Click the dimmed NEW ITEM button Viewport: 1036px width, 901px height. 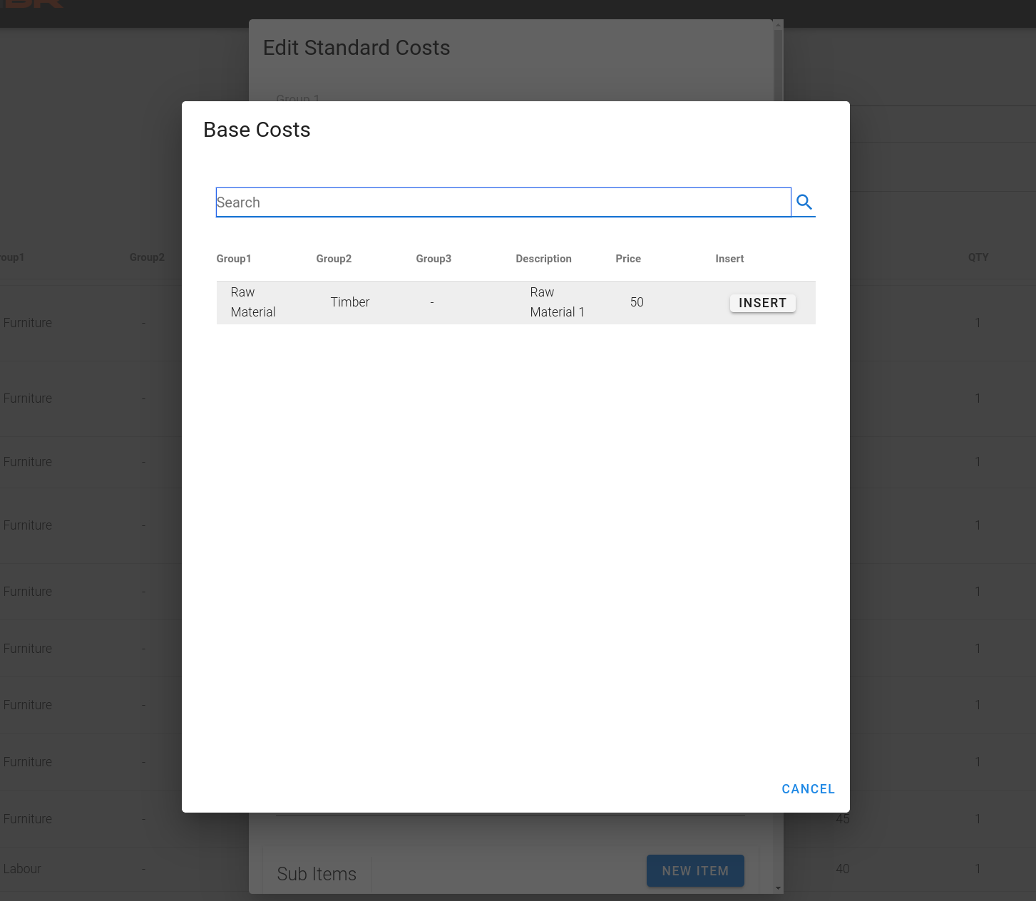click(x=695, y=870)
